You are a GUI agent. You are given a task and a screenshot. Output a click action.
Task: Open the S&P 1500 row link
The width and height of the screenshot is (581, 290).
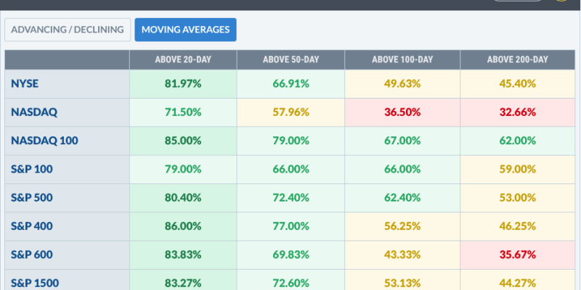coord(35,283)
